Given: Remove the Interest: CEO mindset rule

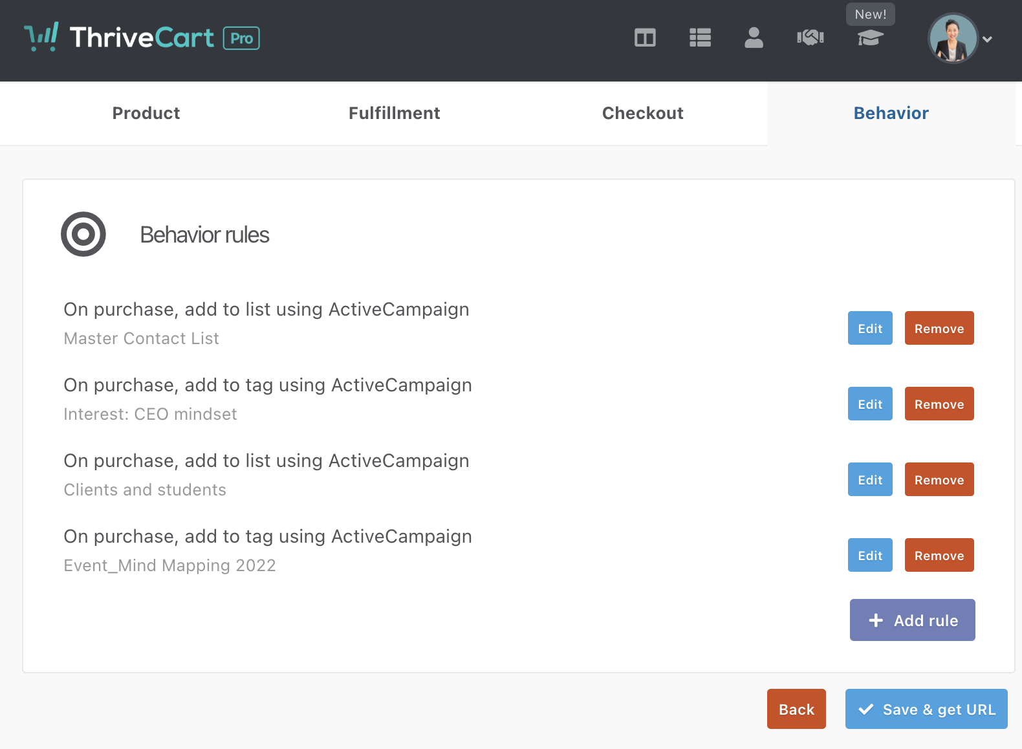Looking at the screenshot, I should 939,404.
